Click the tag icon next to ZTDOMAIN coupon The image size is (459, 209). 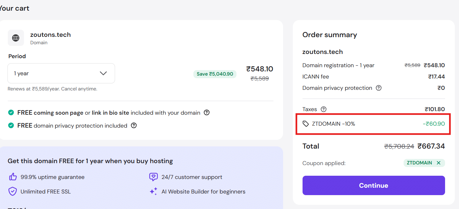pos(305,123)
